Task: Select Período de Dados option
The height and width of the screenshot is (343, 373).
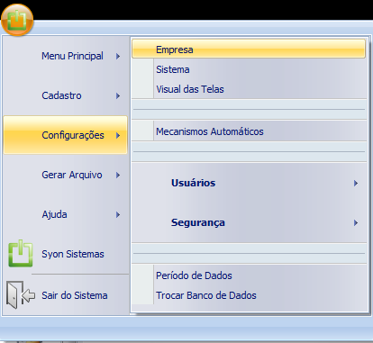Action: click(249, 275)
